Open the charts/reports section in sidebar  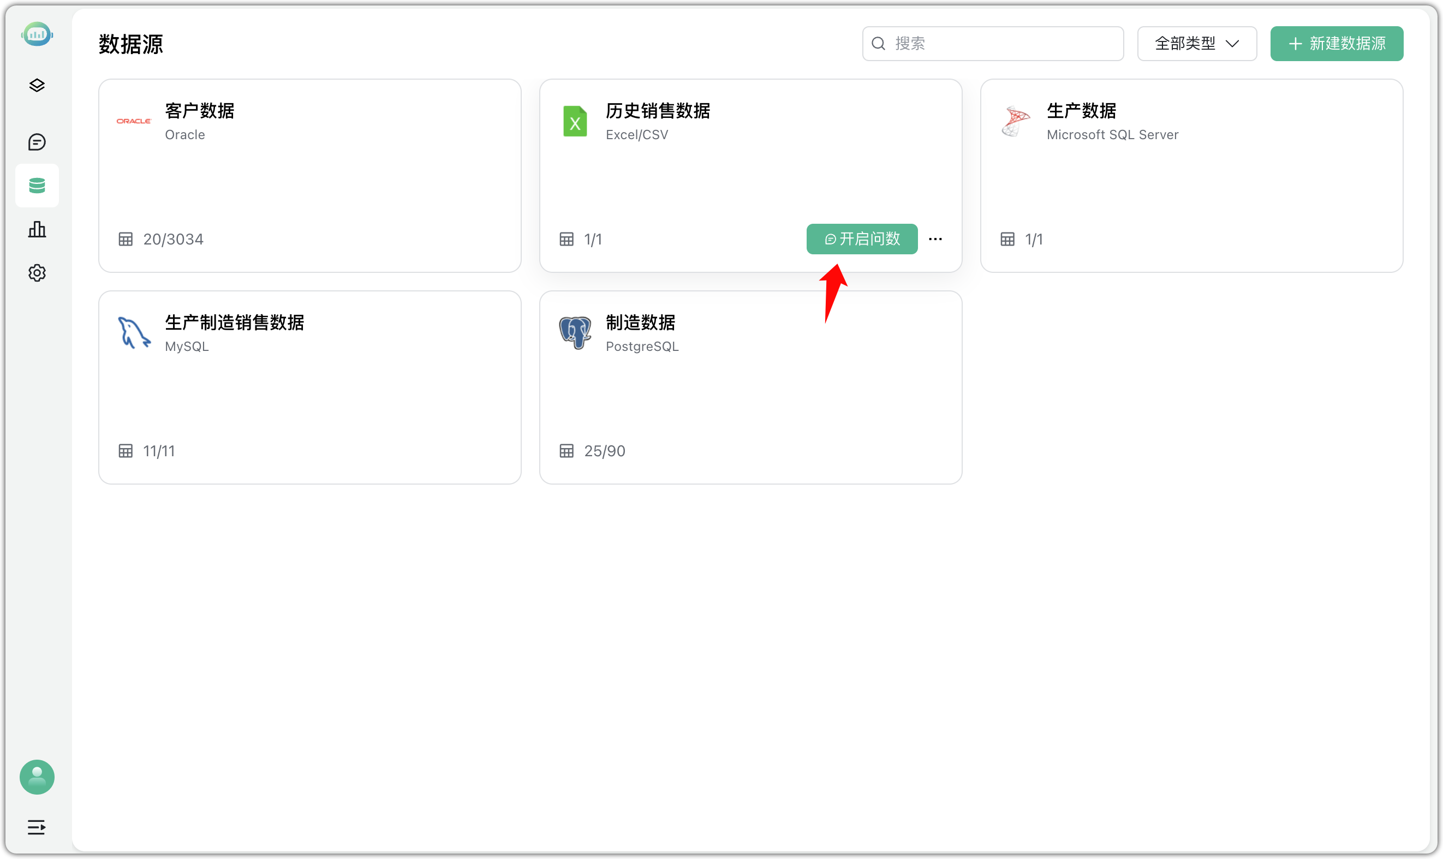[x=37, y=229]
